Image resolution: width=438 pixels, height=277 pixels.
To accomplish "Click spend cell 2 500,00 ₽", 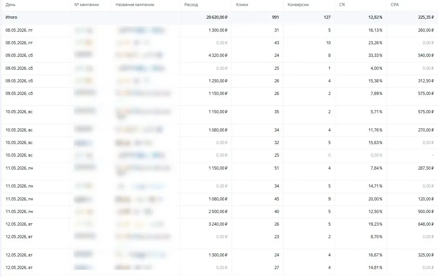I will click(x=218, y=211).
